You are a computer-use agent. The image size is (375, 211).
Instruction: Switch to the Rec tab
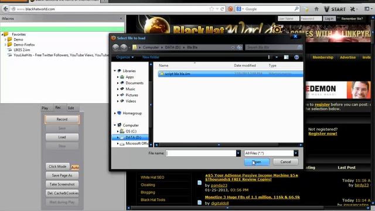point(58,107)
